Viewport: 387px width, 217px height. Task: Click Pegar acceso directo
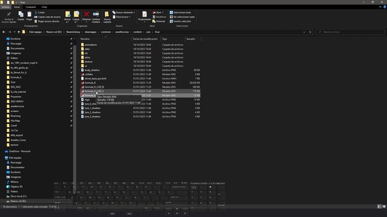[47, 22]
